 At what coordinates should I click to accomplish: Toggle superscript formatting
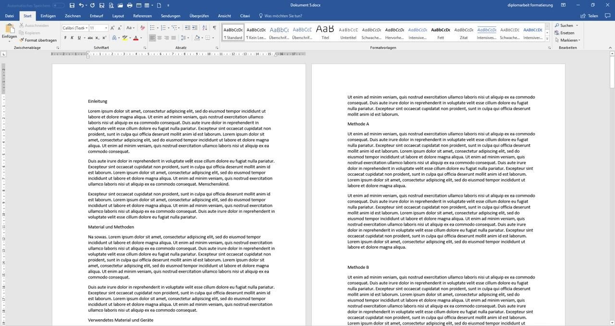pos(103,38)
